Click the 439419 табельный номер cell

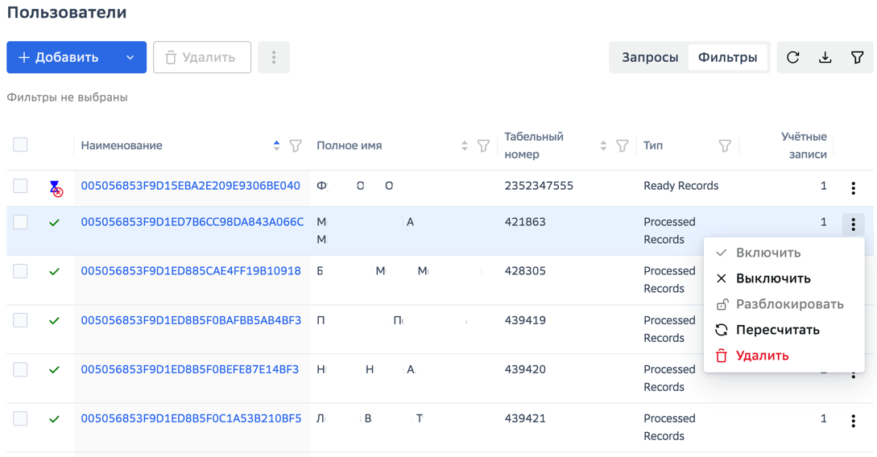click(x=524, y=320)
